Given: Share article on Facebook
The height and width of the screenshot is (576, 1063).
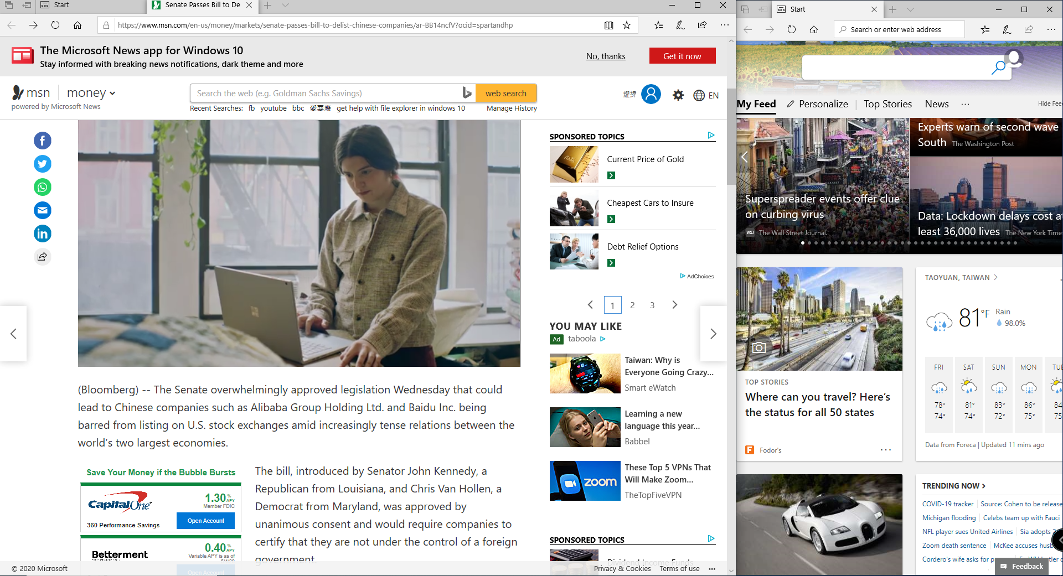Looking at the screenshot, I should [43, 141].
